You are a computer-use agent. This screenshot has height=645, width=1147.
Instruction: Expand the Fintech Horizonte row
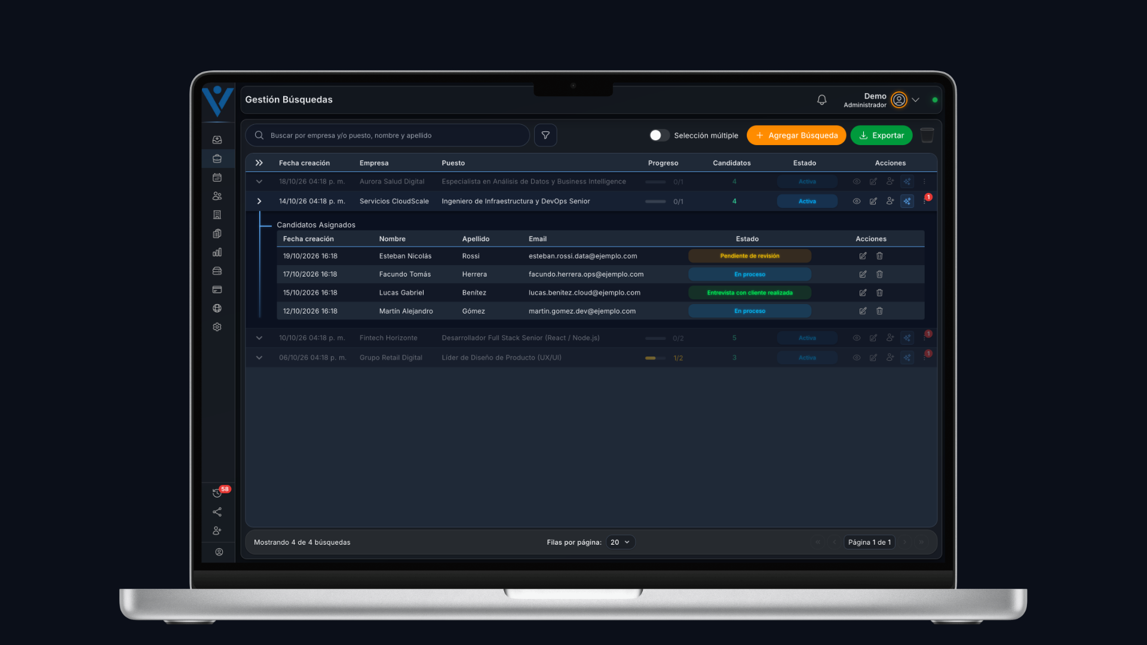click(259, 338)
